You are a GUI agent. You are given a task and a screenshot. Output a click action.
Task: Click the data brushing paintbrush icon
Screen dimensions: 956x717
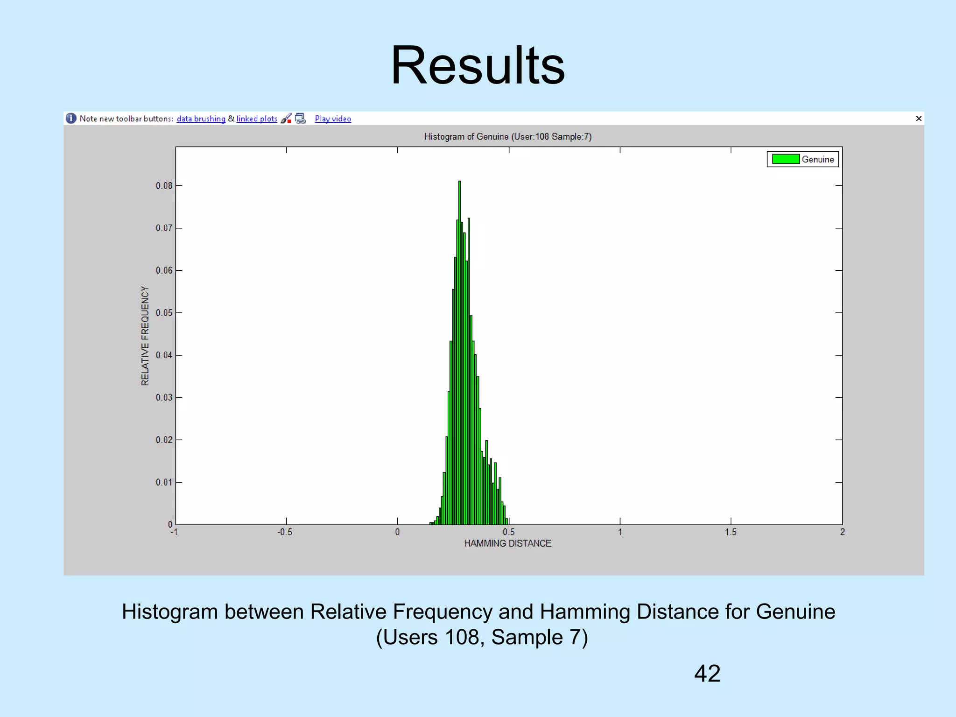tap(286, 119)
